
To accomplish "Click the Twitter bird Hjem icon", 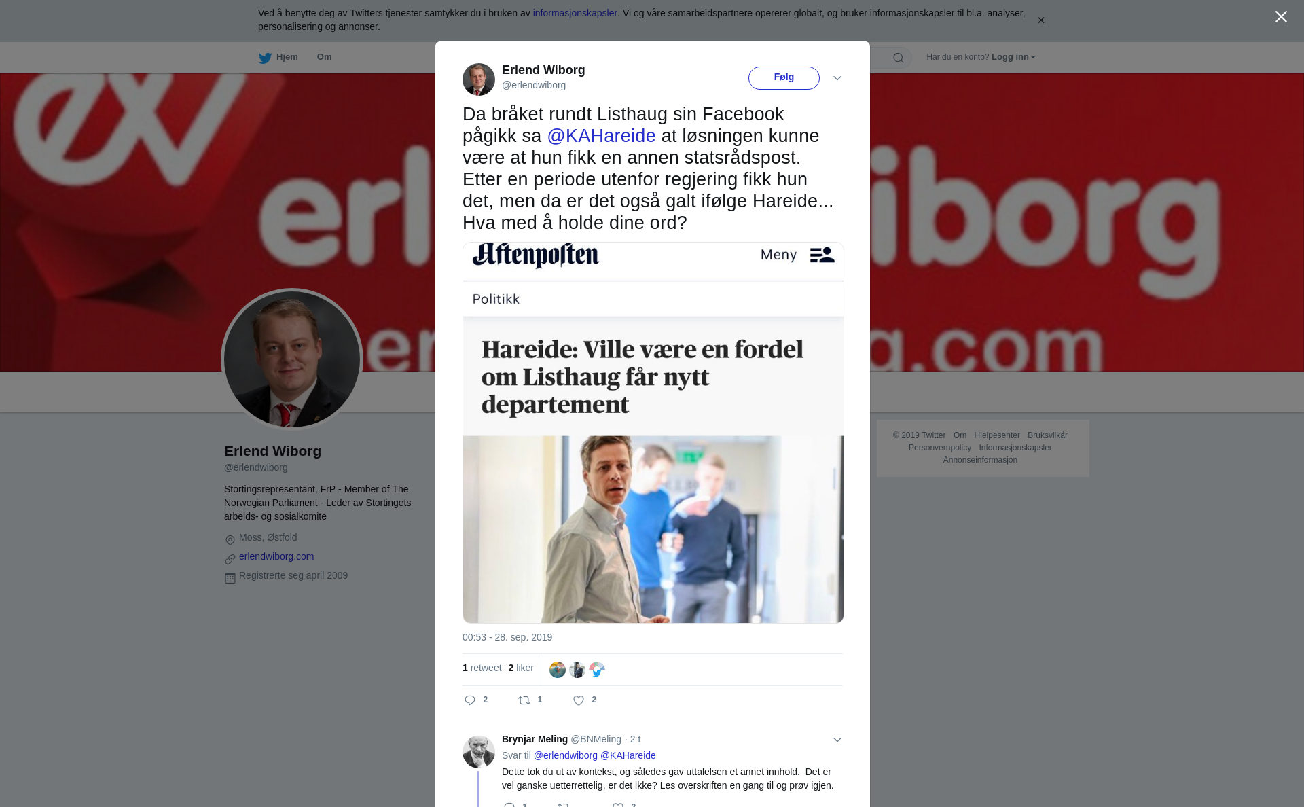I will click(265, 58).
